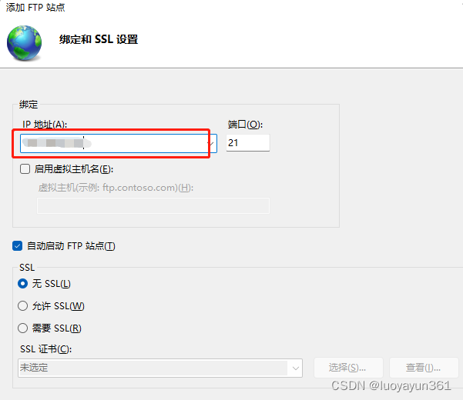Click the 绑定和 SSL 设置 heading

coord(99,39)
